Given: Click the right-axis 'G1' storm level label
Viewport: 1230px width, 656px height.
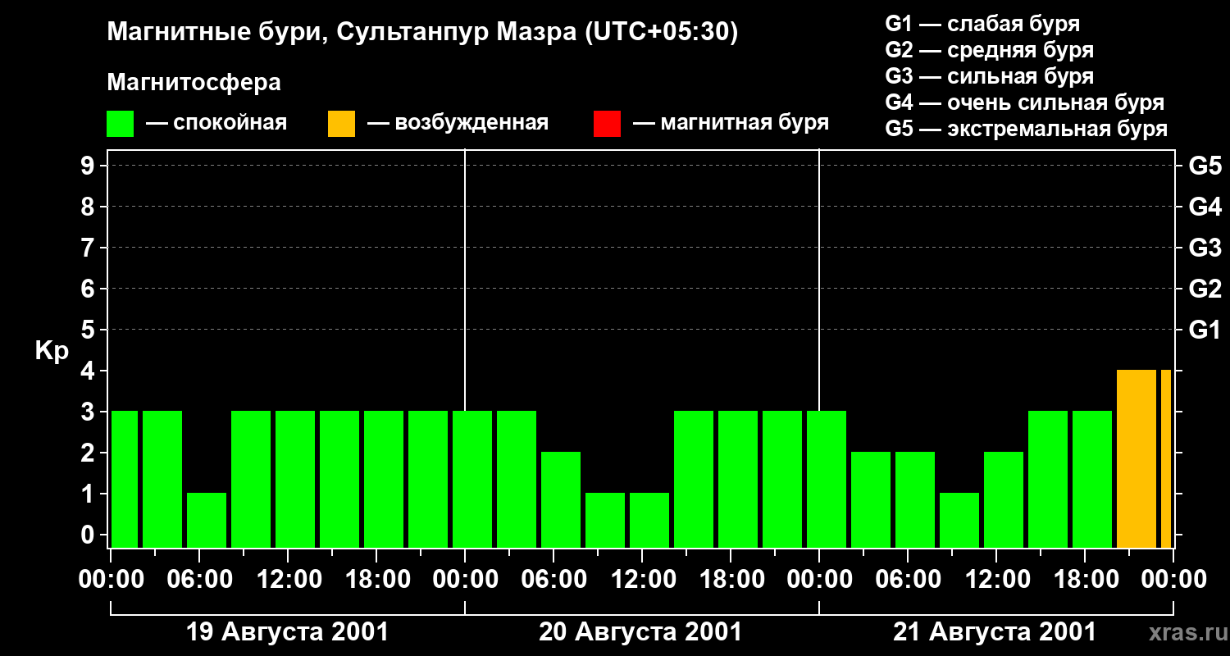Looking at the screenshot, I should click(1205, 330).
